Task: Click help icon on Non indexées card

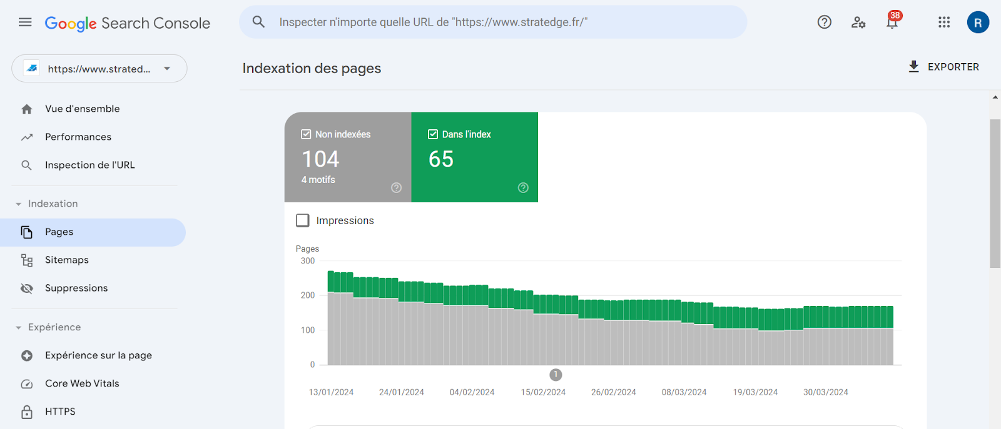Action: [x=397, y=188]
